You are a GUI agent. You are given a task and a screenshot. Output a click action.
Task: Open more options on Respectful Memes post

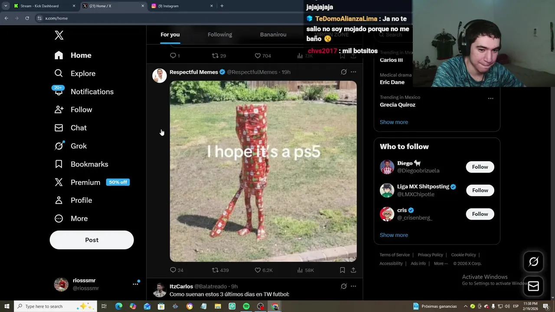click(353, 72)
